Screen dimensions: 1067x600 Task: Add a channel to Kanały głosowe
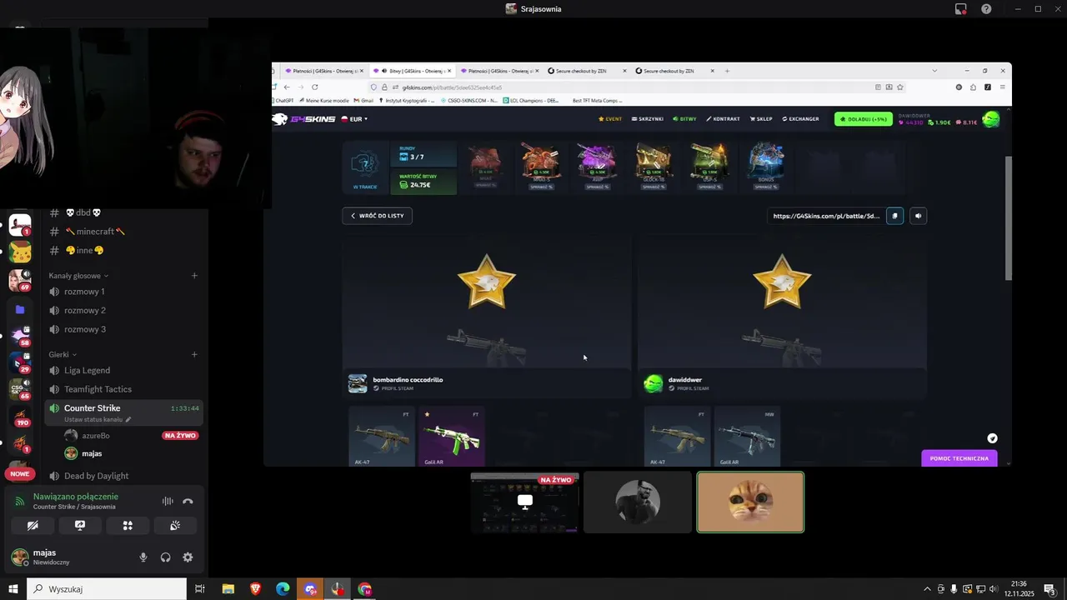coord(194,276)
